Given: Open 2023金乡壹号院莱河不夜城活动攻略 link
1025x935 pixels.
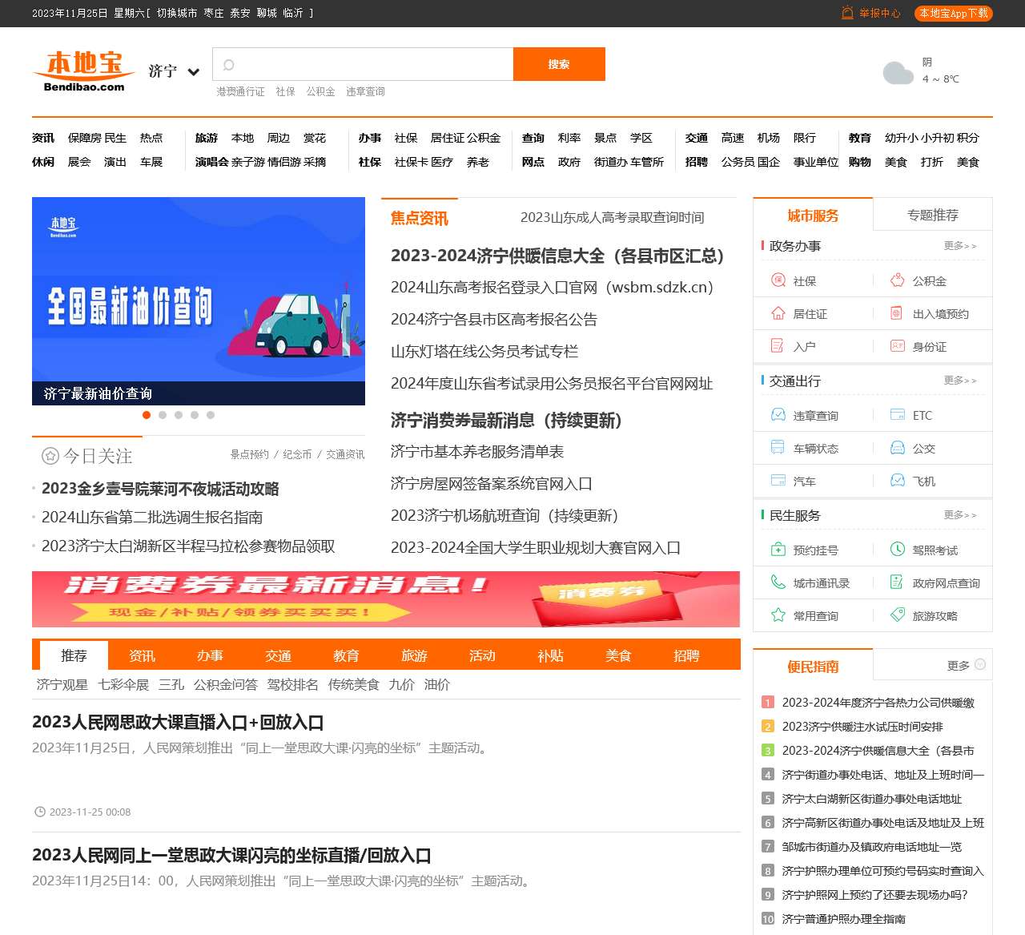Looking at the screenshot, I should click(160, 489).
